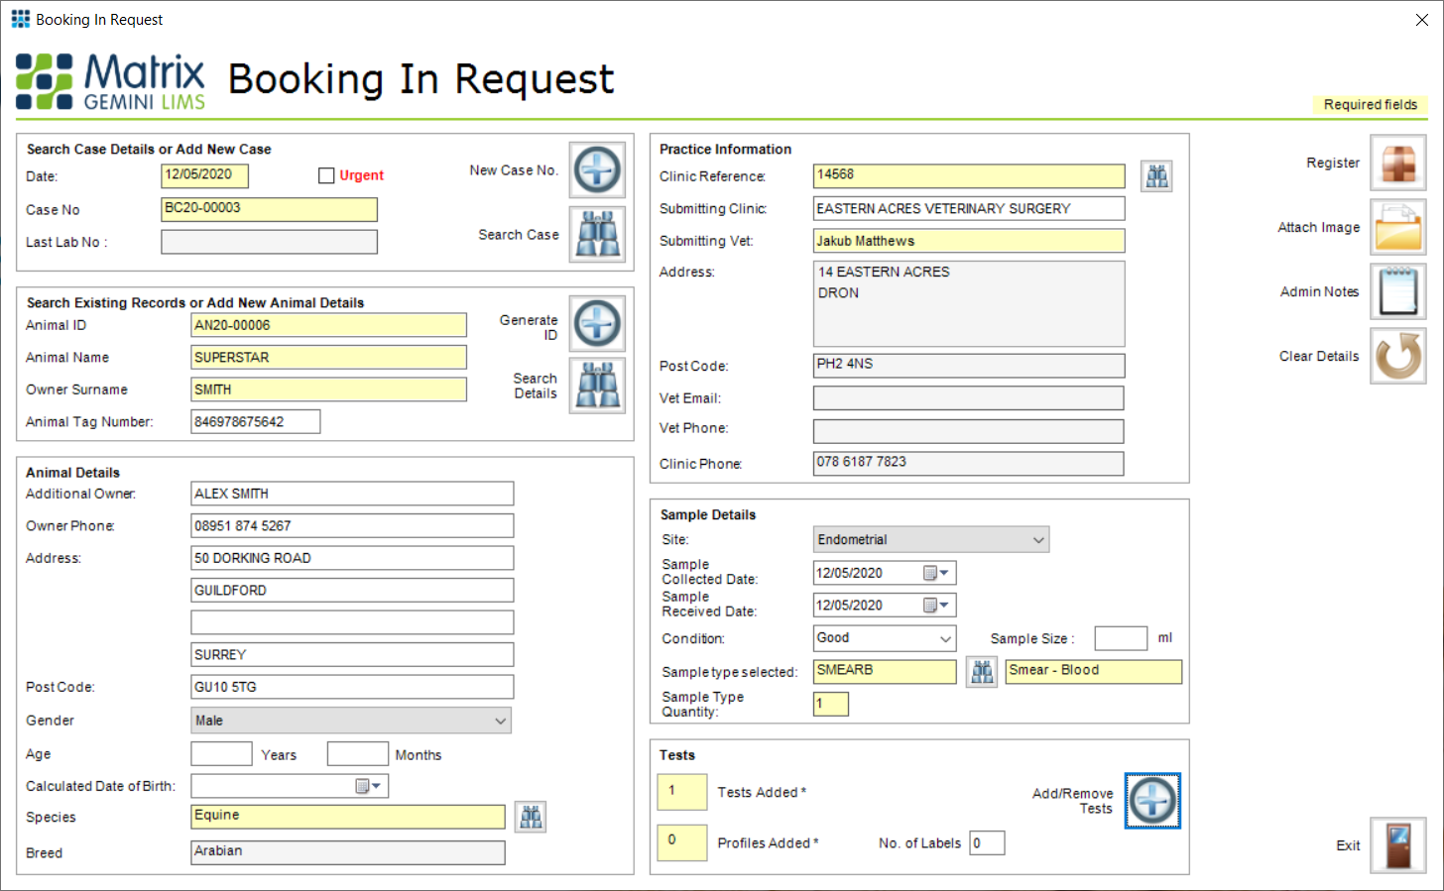Click the Register icon
The width and height of the screenshot is (1444, 891).
pos(1398,163)
